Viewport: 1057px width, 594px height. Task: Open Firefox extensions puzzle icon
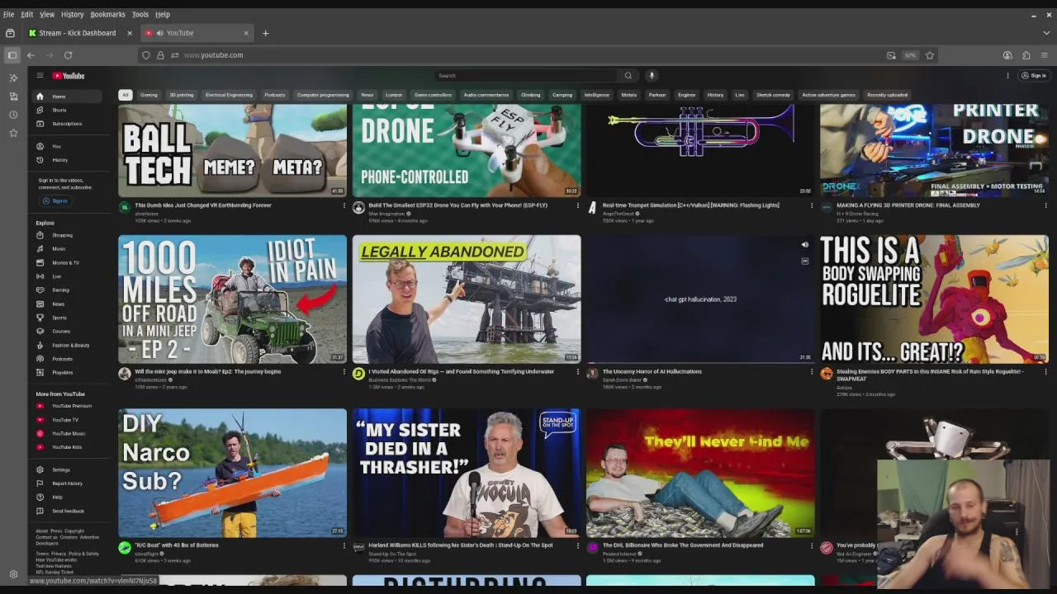(x=1026, y=55)
